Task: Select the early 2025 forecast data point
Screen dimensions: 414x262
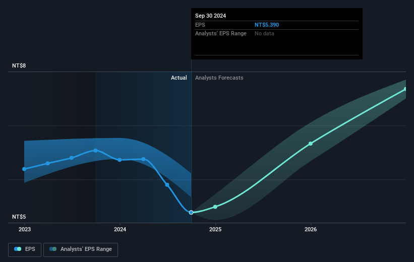Action: click(215, 207)
